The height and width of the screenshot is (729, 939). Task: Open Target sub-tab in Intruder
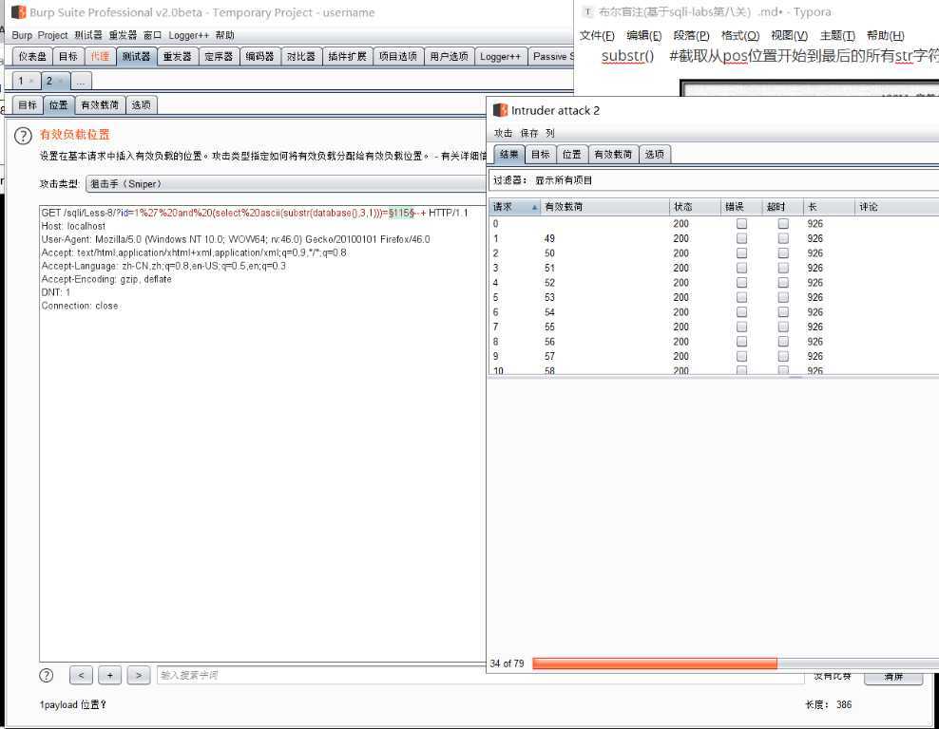coord(28,104)
